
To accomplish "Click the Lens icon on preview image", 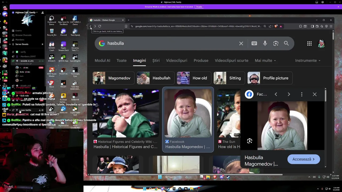I will click(250, 141).
